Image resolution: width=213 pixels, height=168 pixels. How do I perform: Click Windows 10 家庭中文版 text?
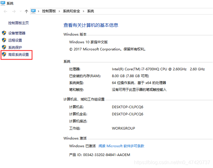(x=89, y=42)
